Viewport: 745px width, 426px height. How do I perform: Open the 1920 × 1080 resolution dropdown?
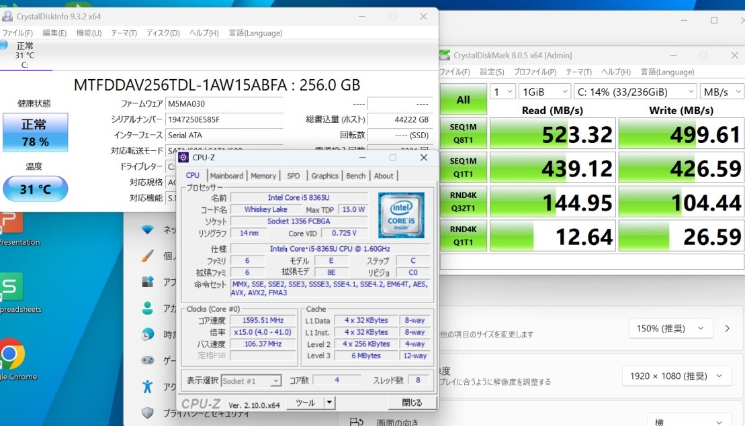678,376
